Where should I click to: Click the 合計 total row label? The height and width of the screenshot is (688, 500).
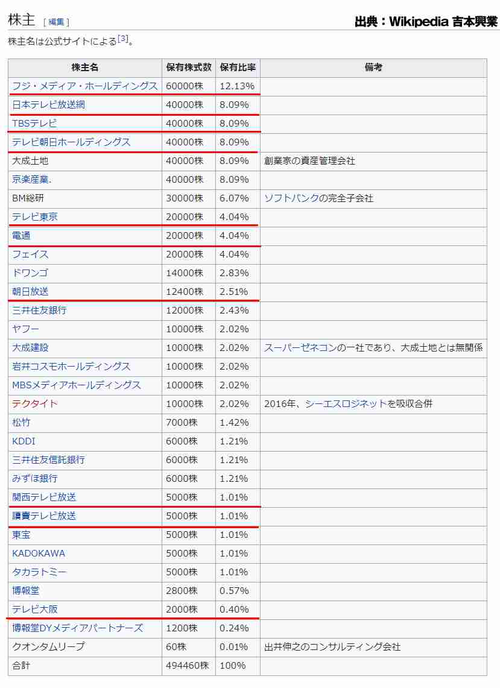pos(84,666)
